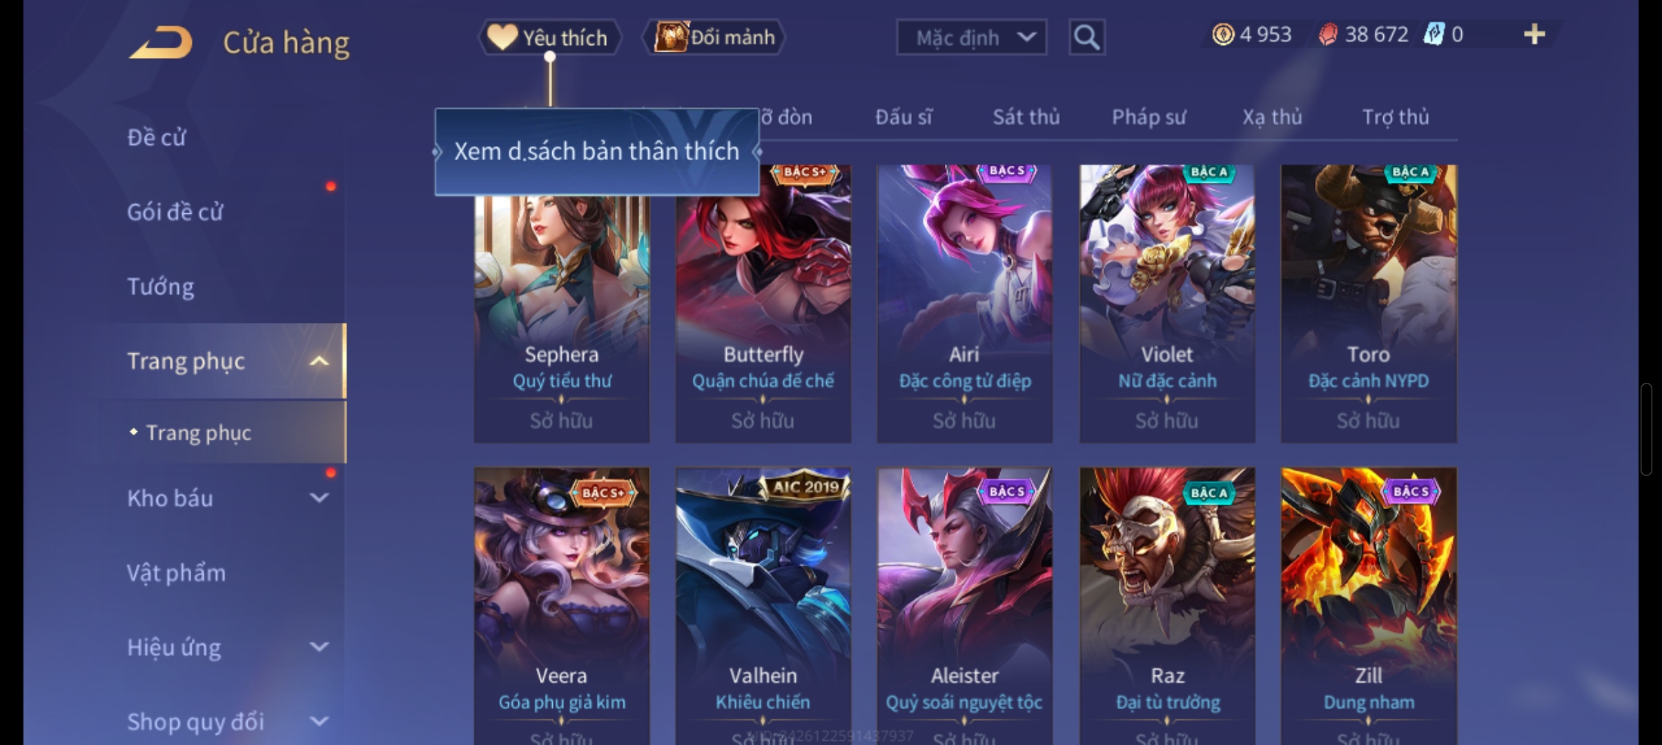Screen dimensions: 1662x745
Task: Open the search magnifier icon
Action: click(x=1086, y=37)
